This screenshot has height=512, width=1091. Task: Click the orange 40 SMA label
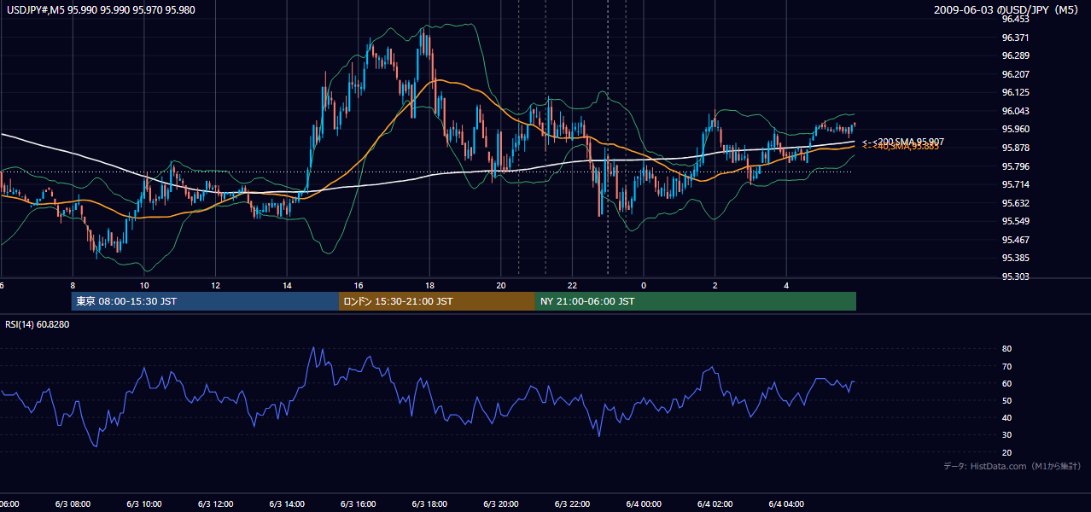pos(901,147)
